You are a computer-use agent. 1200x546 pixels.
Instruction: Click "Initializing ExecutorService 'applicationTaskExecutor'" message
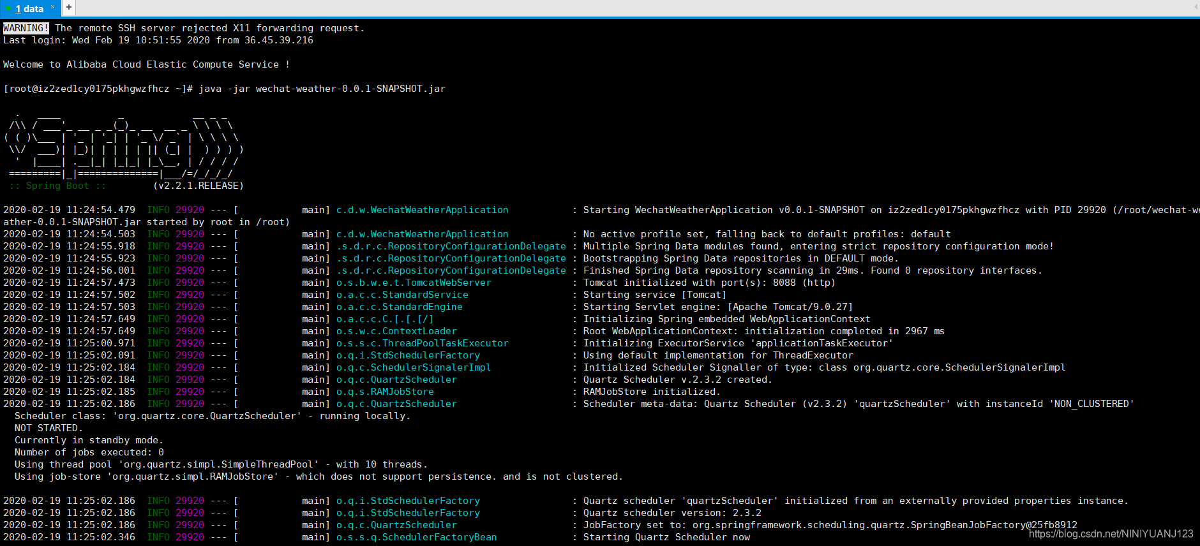point(739,343)
